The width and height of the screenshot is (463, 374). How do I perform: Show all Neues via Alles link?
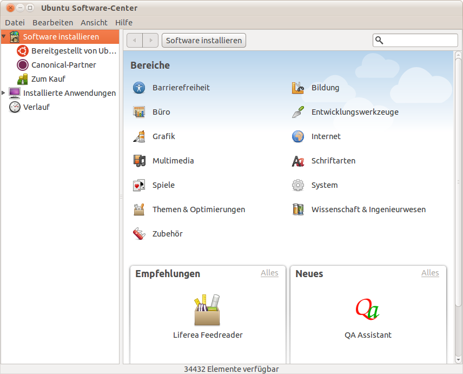coord(430,273)
